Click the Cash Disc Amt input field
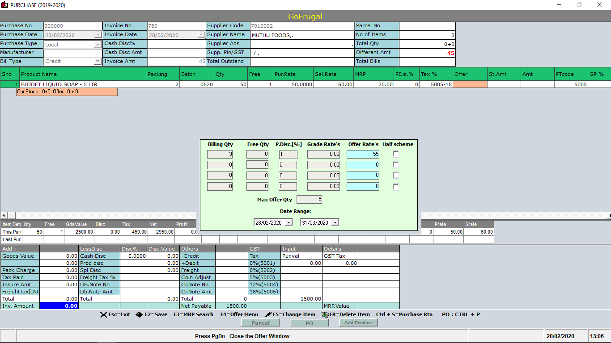 click(176, 53)
